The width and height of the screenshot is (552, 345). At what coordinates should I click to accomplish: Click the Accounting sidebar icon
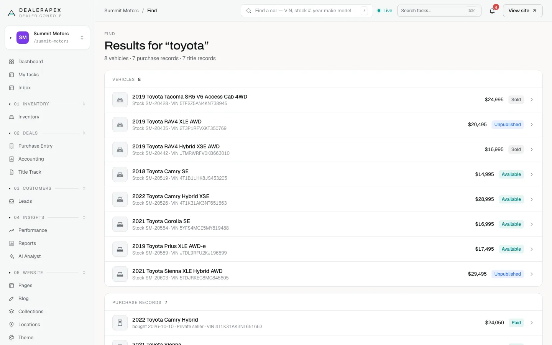click(11, 159)
